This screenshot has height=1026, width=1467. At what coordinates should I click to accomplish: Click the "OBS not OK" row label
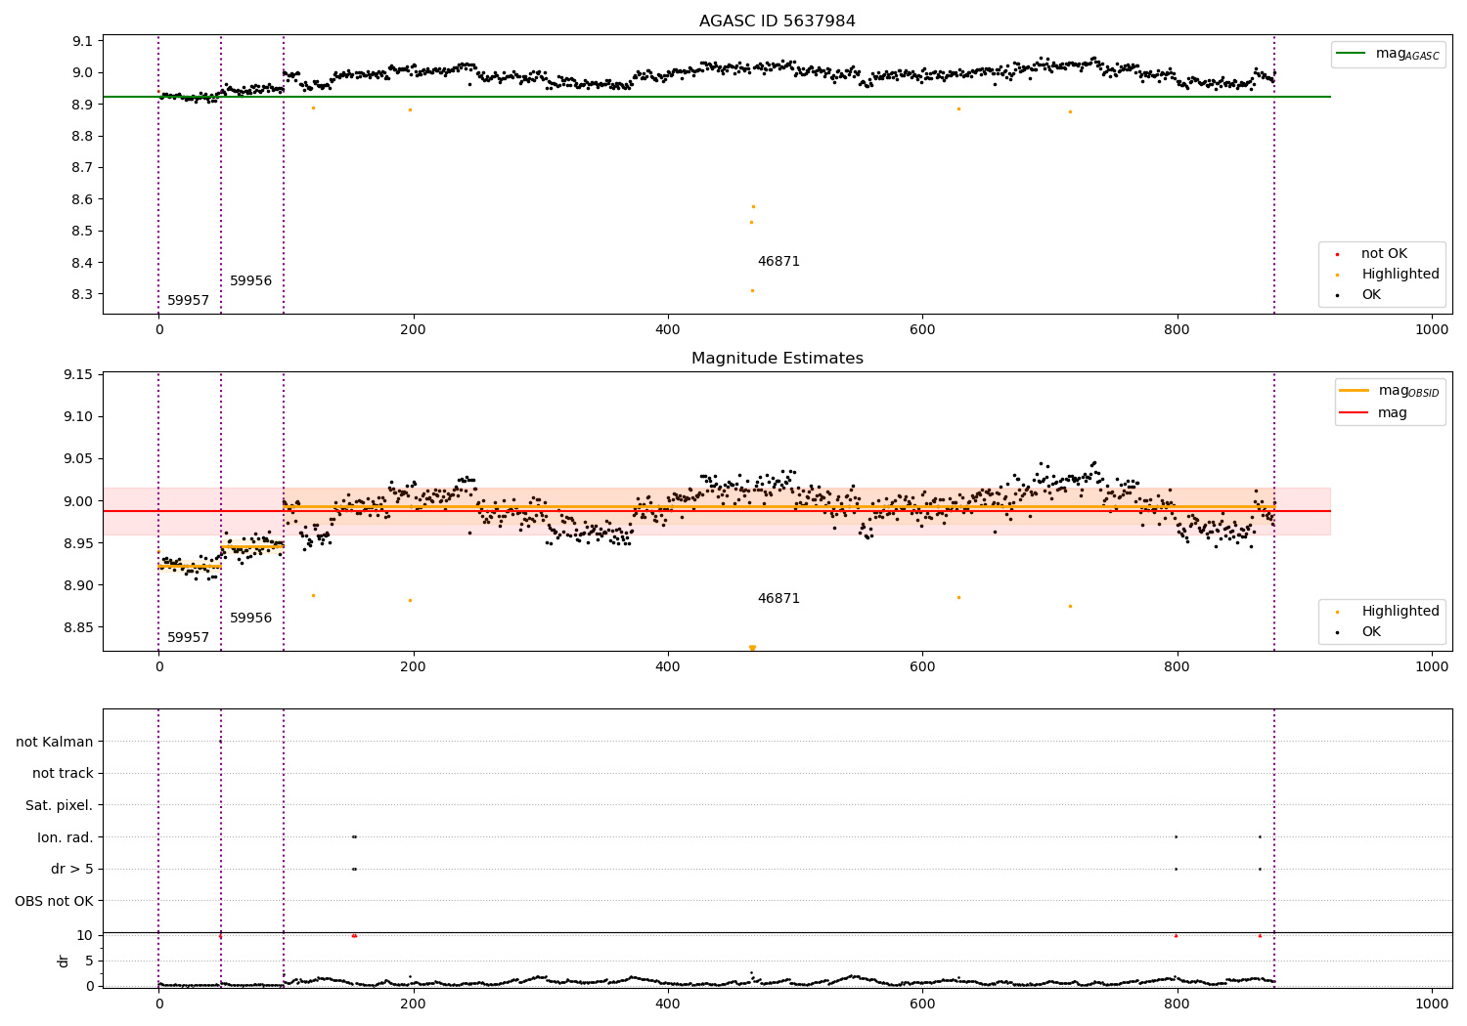pyautogui.click(x=55, y=901)
